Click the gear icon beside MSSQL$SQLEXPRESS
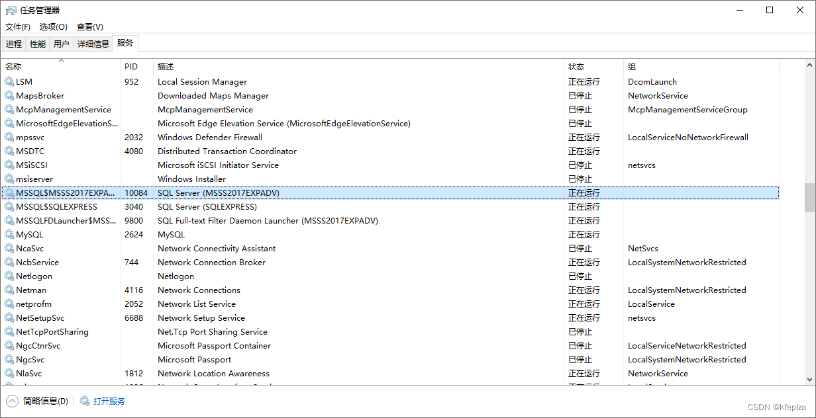The width and height of the screenshot is (816, 418). point(9,207)
